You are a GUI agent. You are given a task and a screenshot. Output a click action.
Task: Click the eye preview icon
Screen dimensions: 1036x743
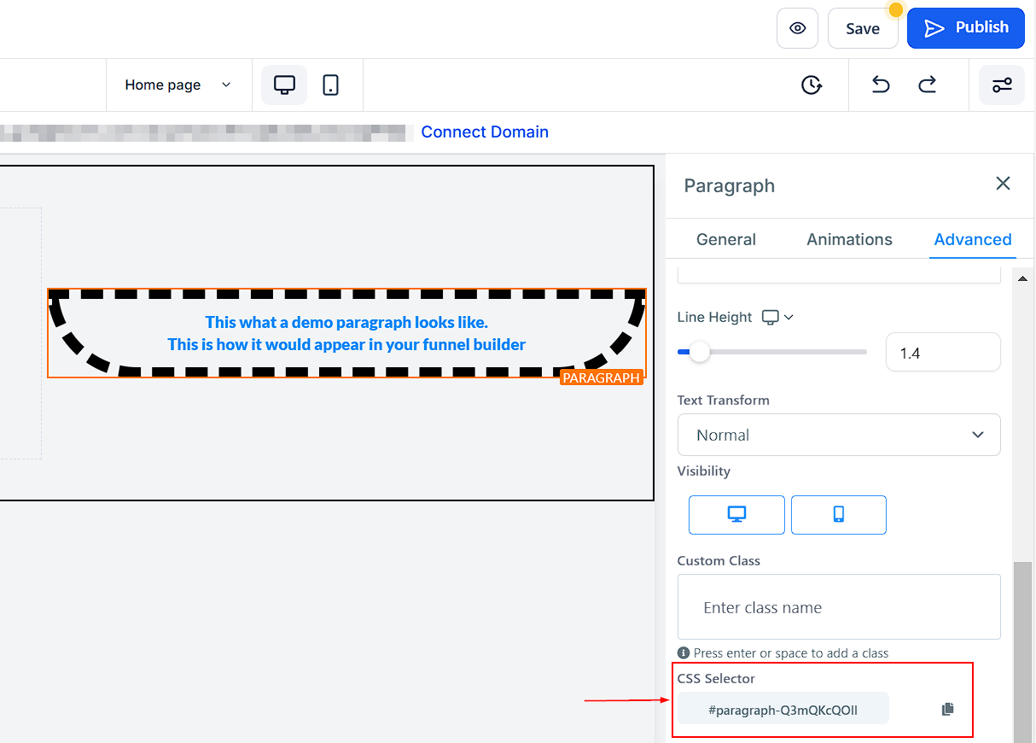797,28
